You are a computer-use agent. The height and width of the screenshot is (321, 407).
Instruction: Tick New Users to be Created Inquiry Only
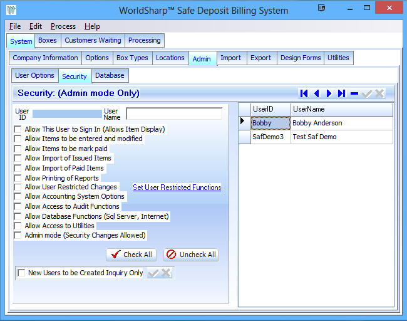tap(22, 273)
